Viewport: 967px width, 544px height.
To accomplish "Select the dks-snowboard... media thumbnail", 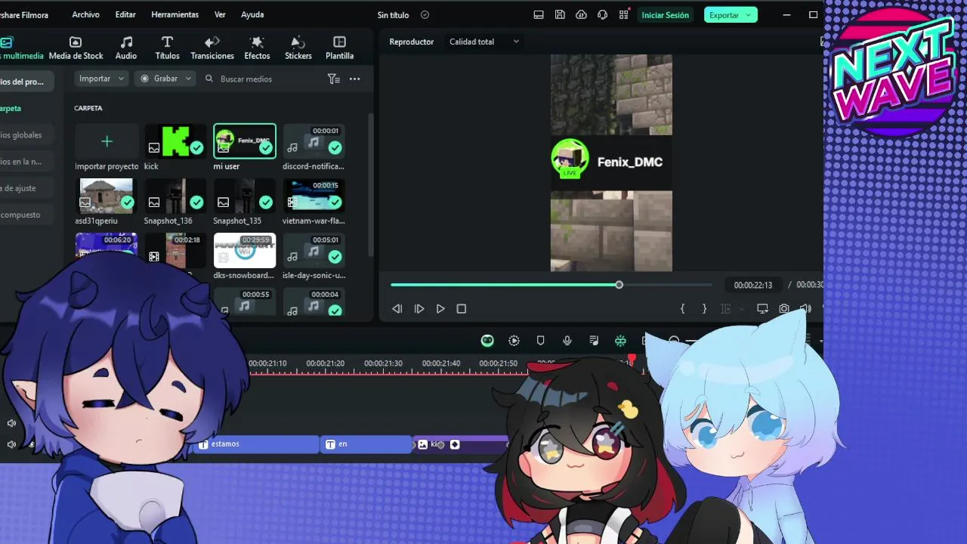I will tap(245, 250).
